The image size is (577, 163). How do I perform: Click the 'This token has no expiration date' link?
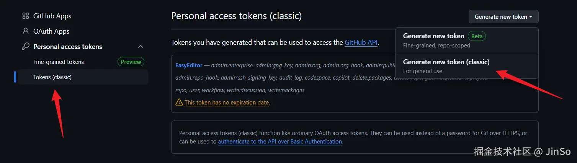[x=227, y=103]
